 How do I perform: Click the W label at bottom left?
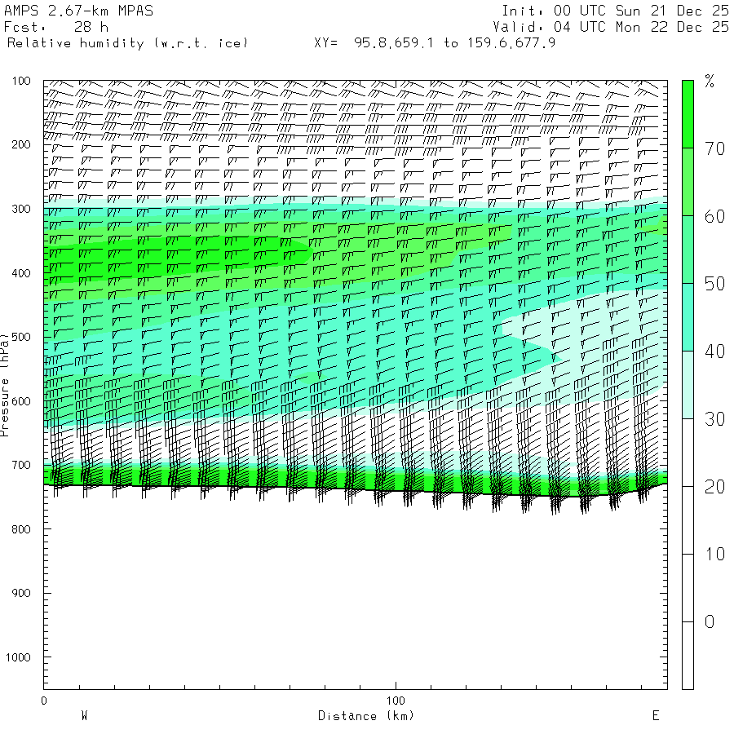84,716
